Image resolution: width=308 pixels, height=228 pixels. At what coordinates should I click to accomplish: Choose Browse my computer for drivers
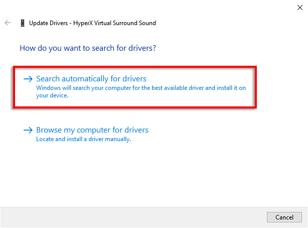click(x=92, y=130)
